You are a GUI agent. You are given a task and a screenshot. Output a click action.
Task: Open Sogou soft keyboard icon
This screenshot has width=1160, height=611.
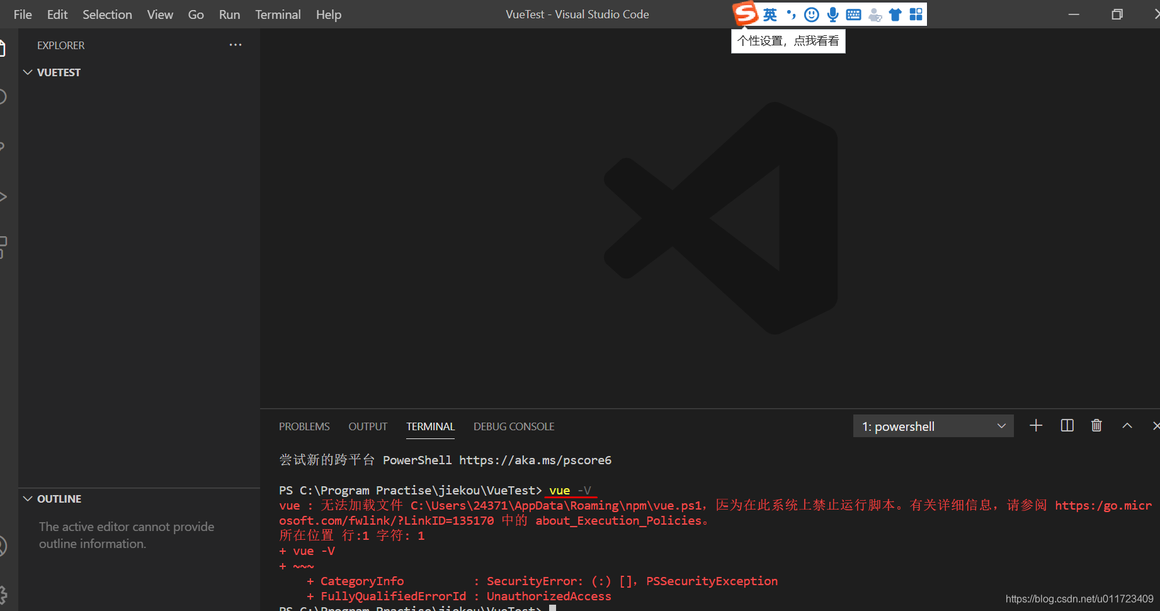click(x=853, y=14)
